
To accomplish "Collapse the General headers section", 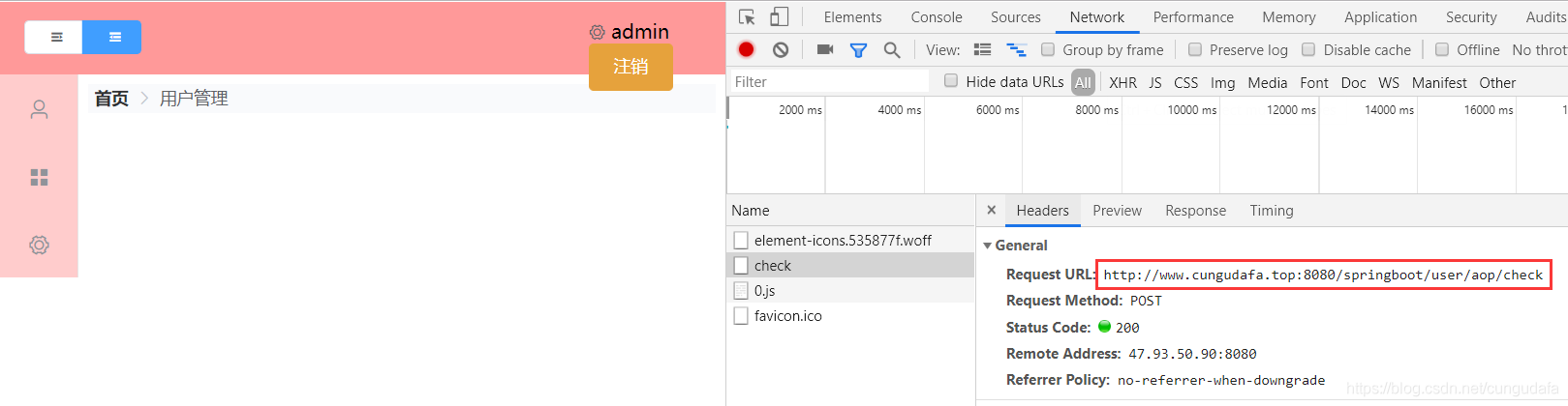I will [987, 246].
